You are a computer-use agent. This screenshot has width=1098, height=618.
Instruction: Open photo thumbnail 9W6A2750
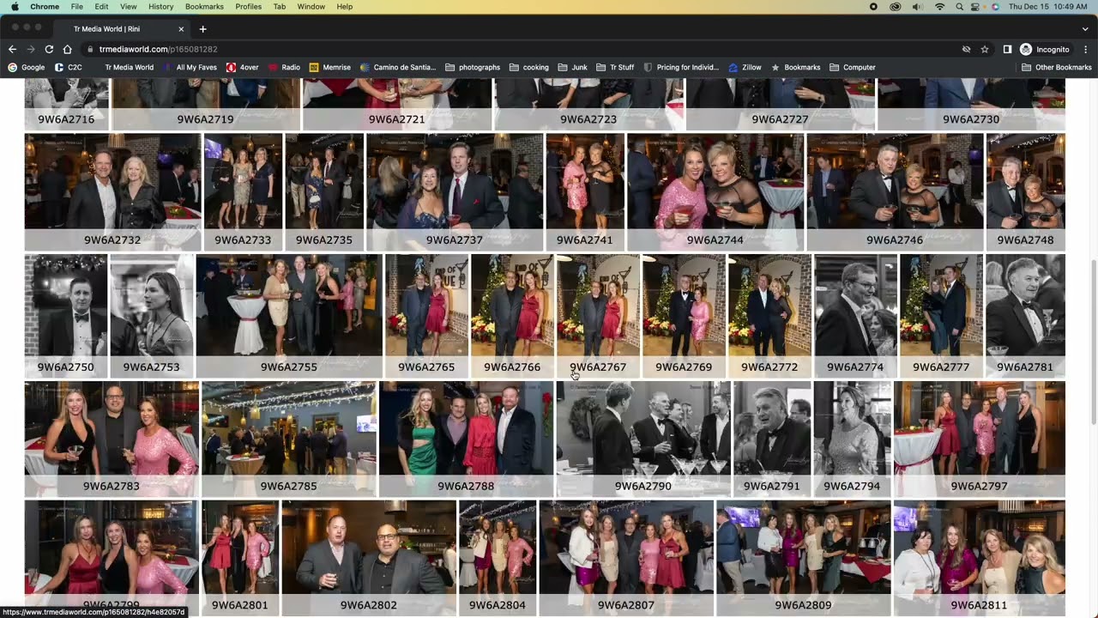(x=66, y=315)
